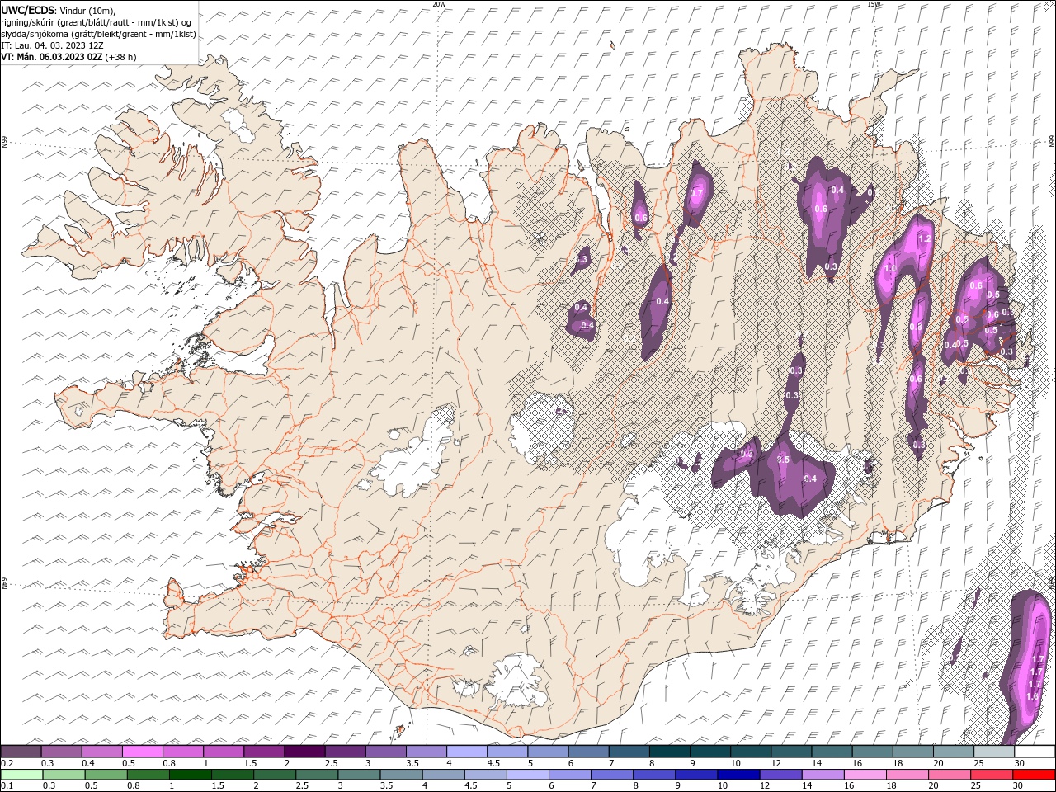Click the white swatch above the top-row 30 label
Image resolution: width=1056 pixels, height=792 pixels.
pos(1035,752)
